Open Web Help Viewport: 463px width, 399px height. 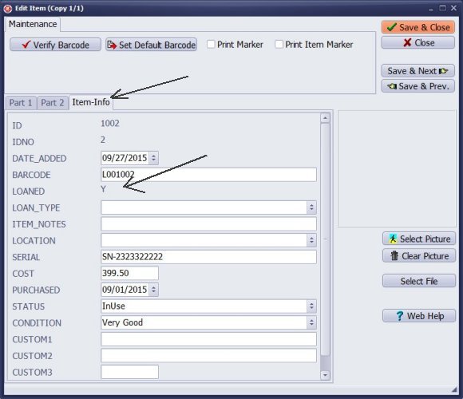[419, 316]
